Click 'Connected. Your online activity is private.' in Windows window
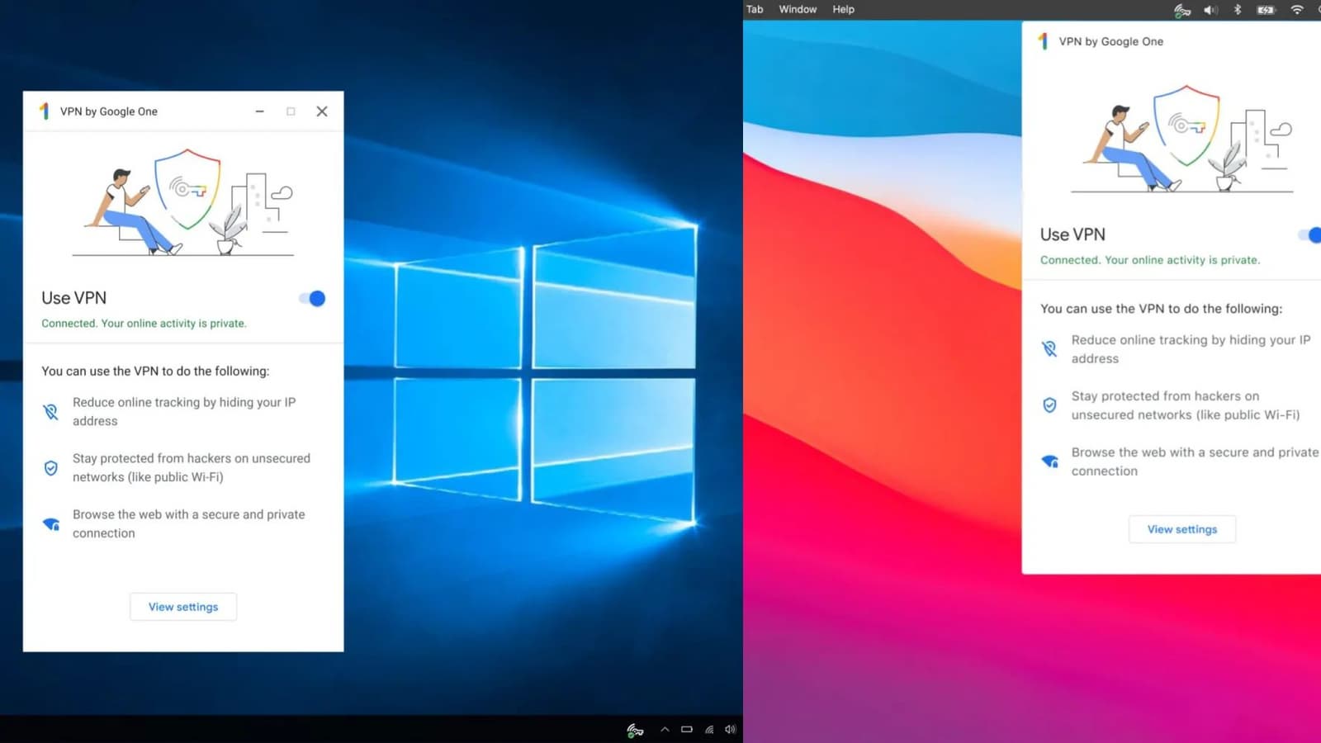Screen dimensions: 1321x743 tap(144, 324)
